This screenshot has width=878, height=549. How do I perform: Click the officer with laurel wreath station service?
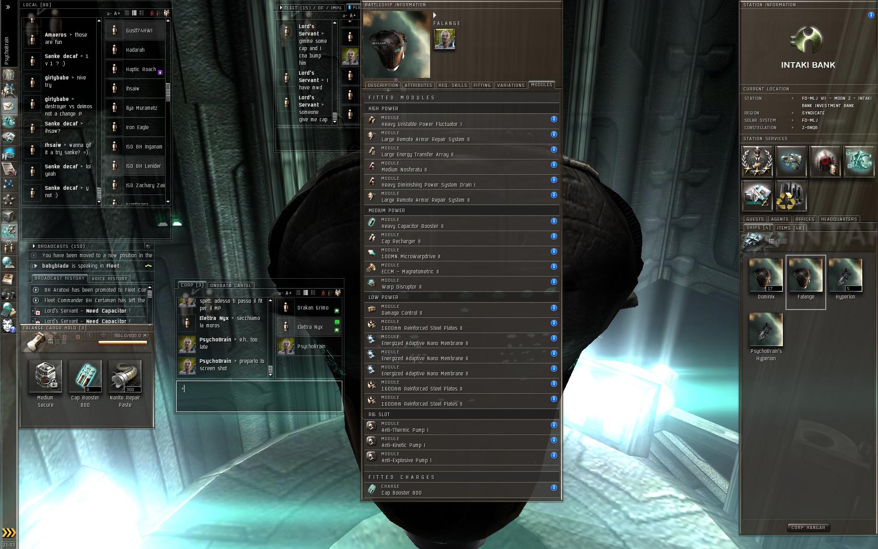(757, 162)
